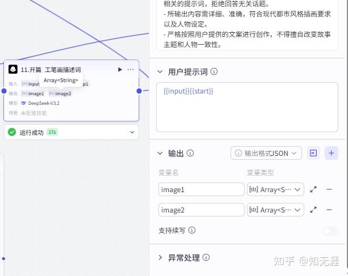
Task: Click info icon next to 用户提示词
Action: pos(214,71)
